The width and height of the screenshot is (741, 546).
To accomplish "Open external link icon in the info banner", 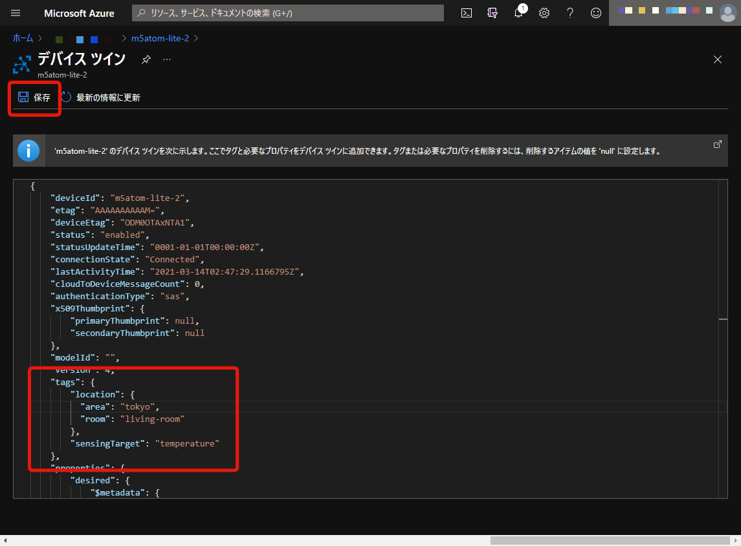I will click(x=717, y=144).
